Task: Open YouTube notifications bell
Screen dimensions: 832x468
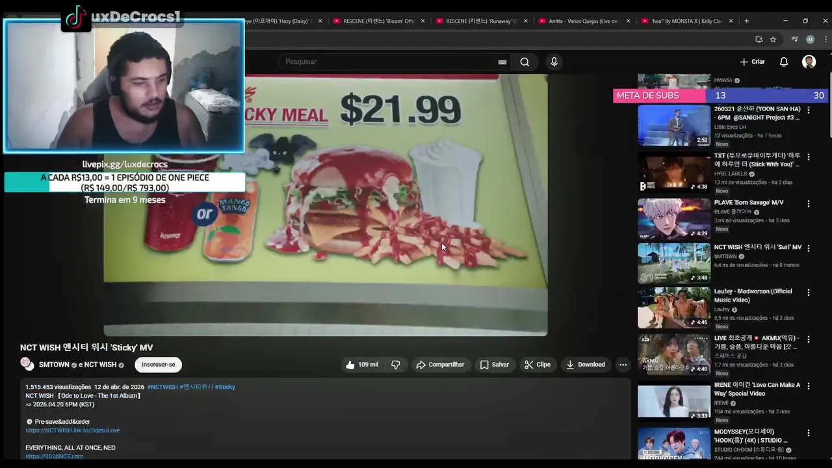Action: click(784, 62)
